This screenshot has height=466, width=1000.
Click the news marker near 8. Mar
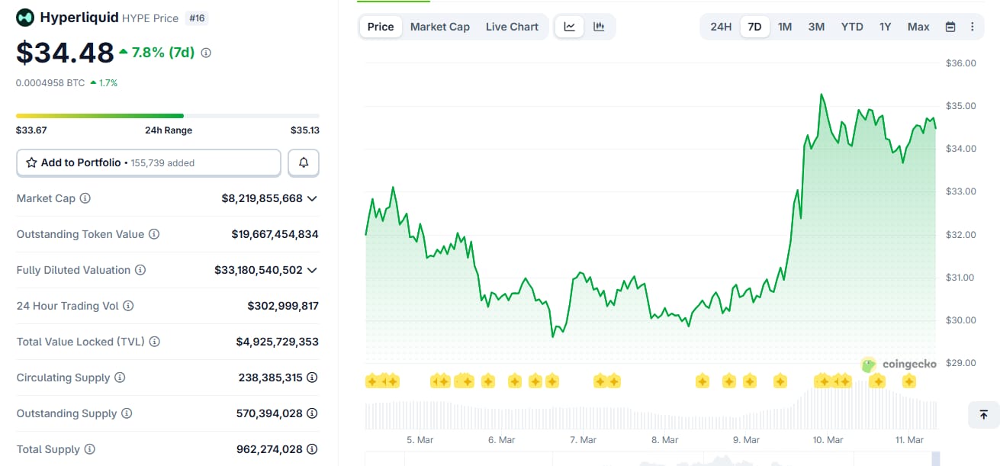[702, 381]
